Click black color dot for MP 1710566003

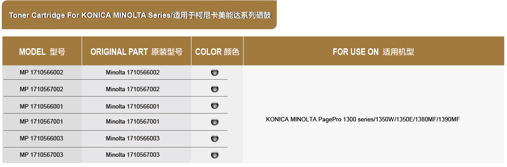pos(214,138)
